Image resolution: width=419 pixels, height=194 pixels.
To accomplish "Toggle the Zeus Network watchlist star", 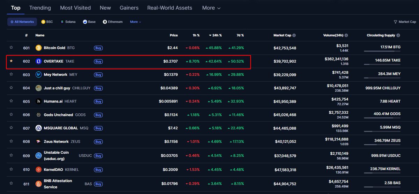I will tap(11, 141).
